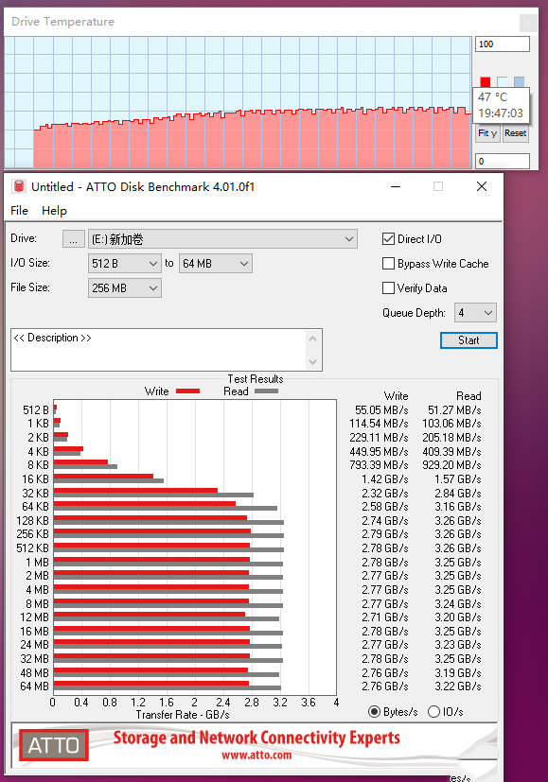Select the IO/s radio button

(433, 712)
